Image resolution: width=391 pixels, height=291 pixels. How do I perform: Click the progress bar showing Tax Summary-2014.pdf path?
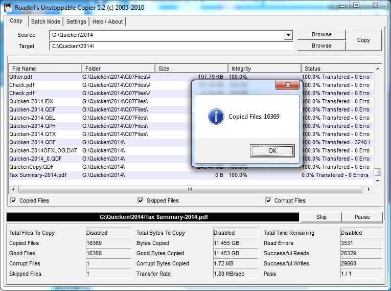point(153,217)
